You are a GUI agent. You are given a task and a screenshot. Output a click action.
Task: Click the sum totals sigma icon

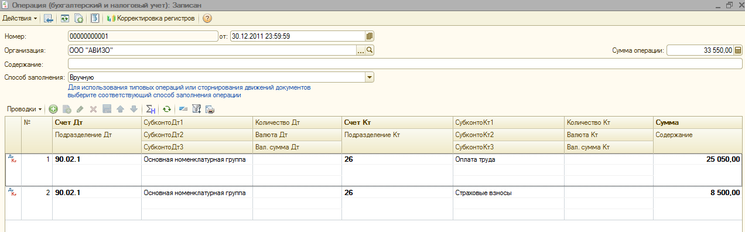coord(151,109)
